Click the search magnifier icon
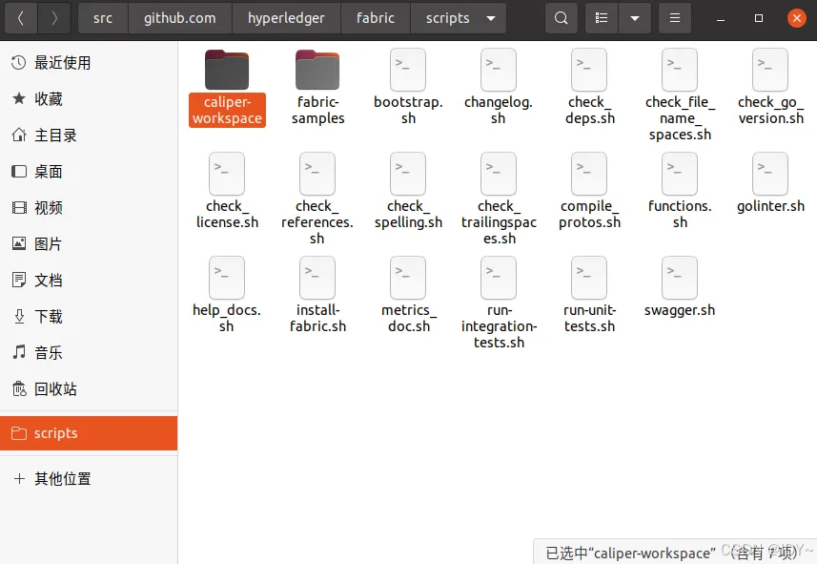Image resolution: width=817 pixels, height=564 pixels. (x=562, y=18)
